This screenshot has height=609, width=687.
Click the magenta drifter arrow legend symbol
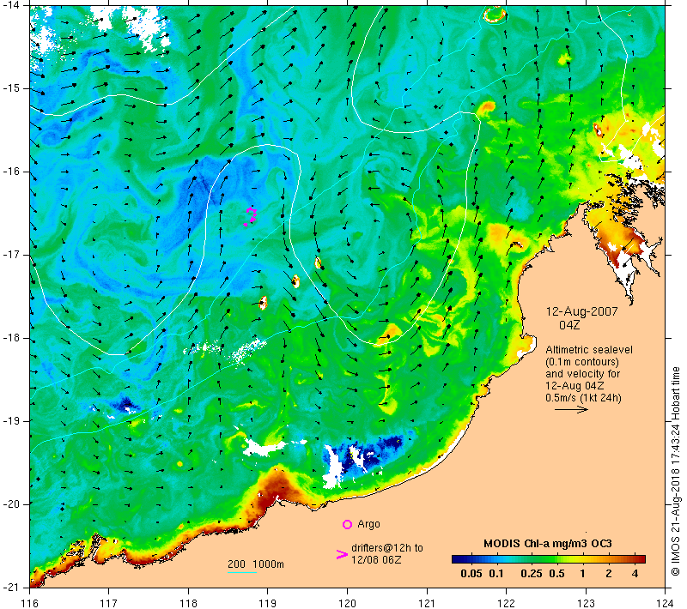(342, 554)
